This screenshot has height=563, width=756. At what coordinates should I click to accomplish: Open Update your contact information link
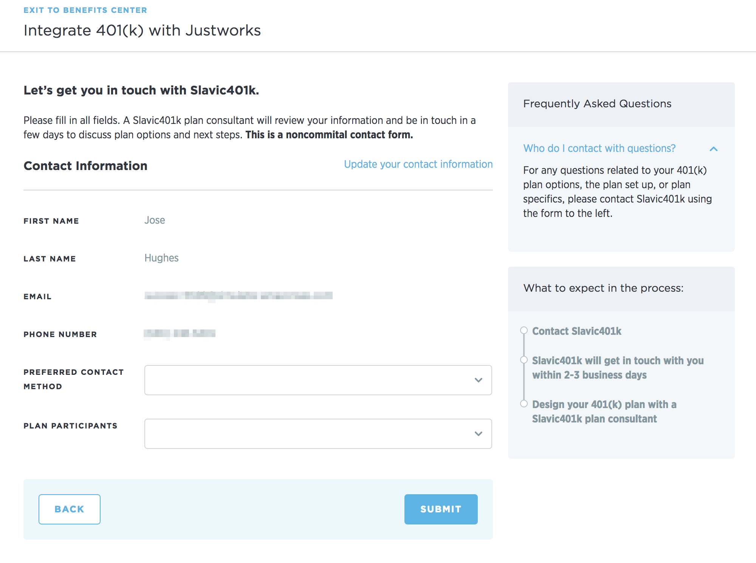(418, 164)
